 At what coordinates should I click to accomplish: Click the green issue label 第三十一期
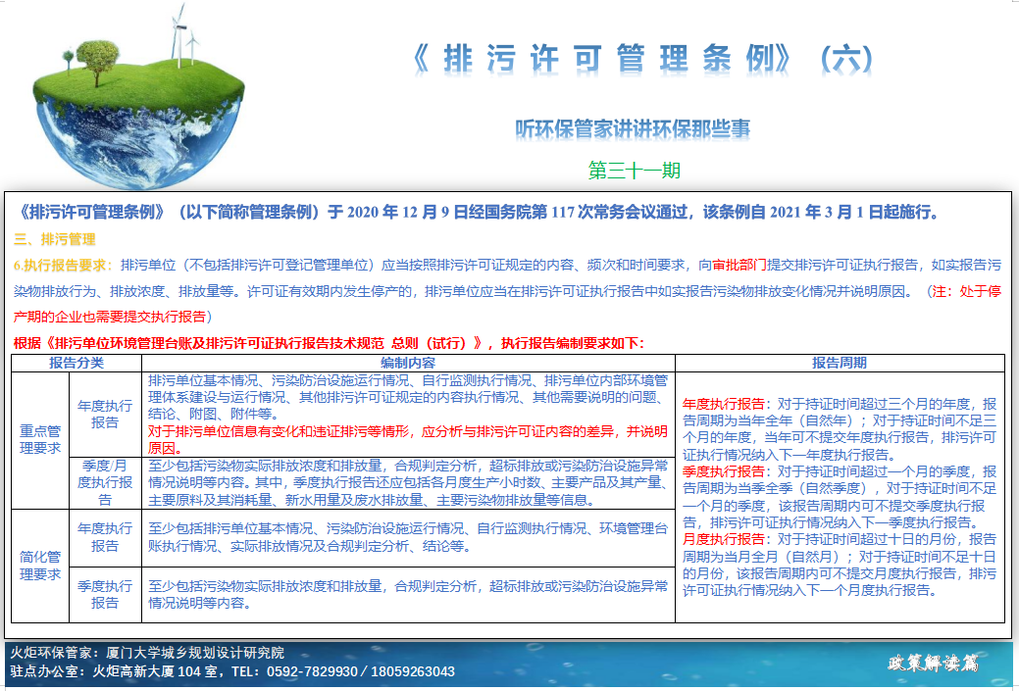(x=635, y=171)
